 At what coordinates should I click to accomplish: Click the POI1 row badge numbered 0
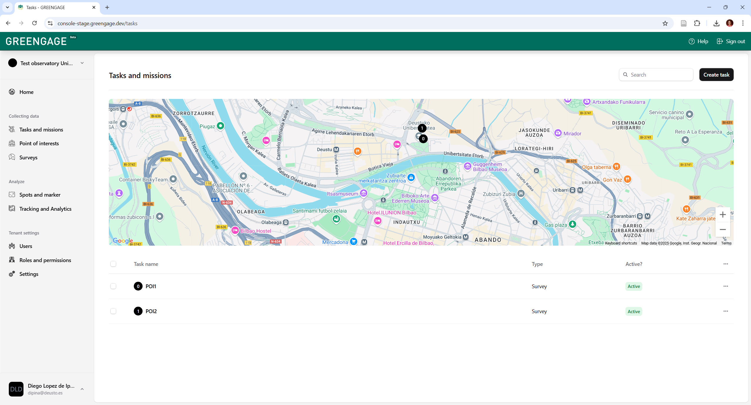click(x=138, y=286)
